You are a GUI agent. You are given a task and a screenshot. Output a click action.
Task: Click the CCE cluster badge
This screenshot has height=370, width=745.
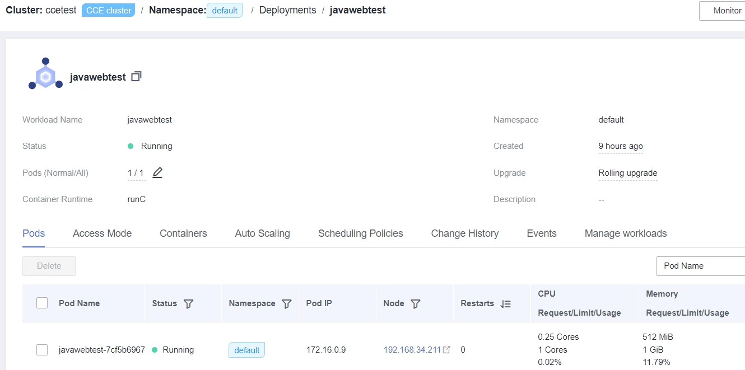click(108, 10)
